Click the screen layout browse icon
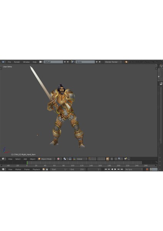This screenshot has height=231, width=163. tap(40, 62)
